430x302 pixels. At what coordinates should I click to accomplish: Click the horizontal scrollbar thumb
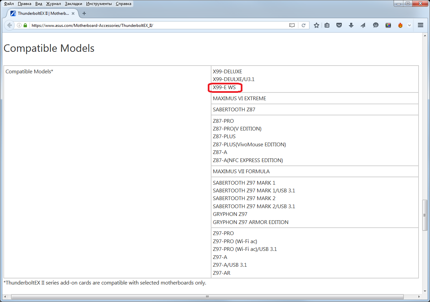[x=207, y=297]
